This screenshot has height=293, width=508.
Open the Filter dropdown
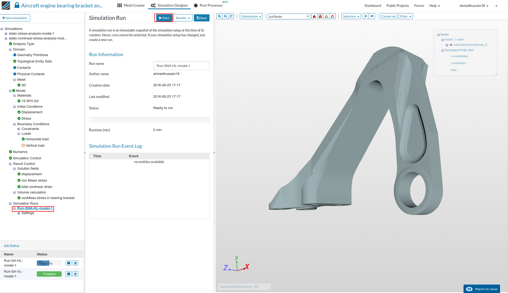pyautogui.click(x=405, y=16)
